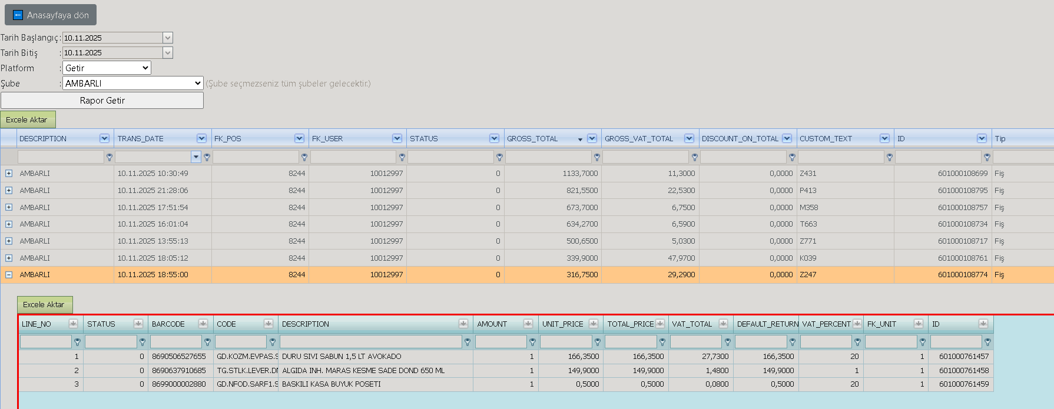Click the funnel icon beside BARCODE filter box
1054x409 pixels.
[x=207, y=342]
